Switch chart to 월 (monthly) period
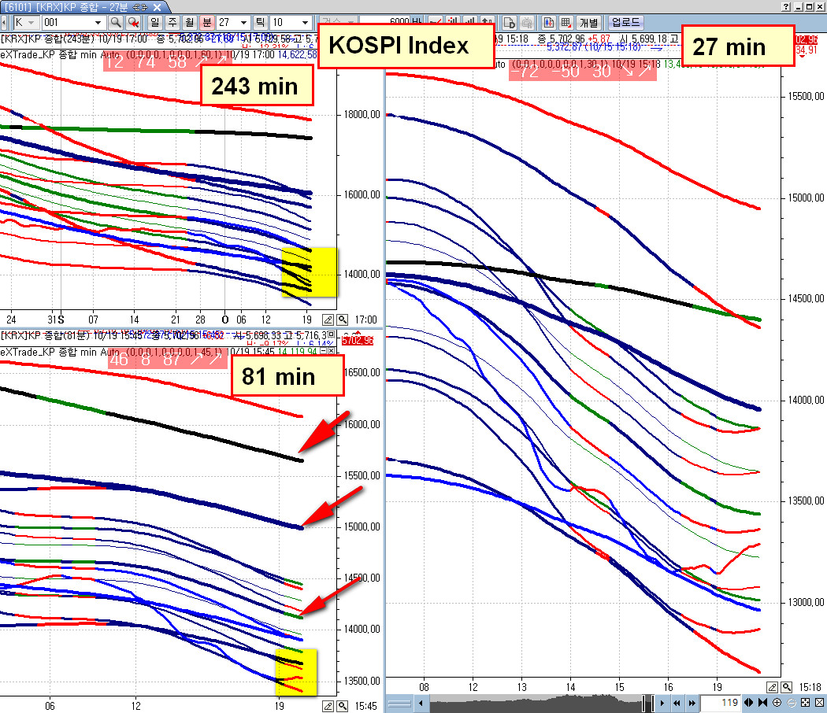 pyautogui.click(x=189, y=22)
